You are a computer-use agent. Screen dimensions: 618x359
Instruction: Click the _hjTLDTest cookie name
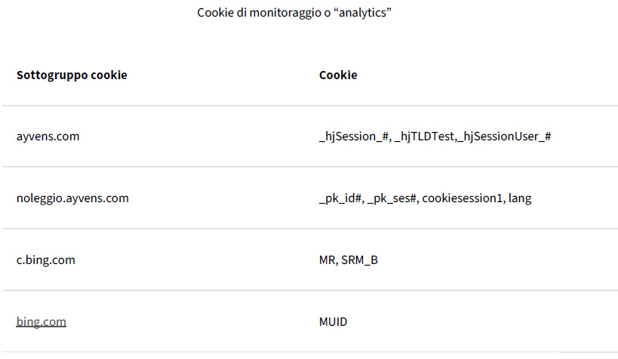coord(425,137)
